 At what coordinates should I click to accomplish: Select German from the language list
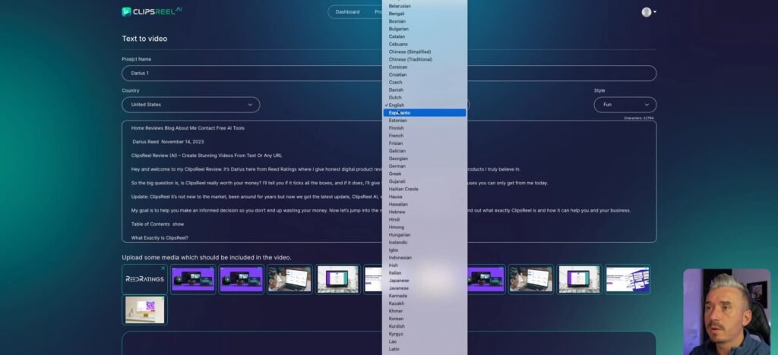(x=397, y=166)
